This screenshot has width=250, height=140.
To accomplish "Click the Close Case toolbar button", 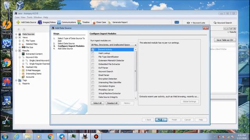I will point(99,22).
